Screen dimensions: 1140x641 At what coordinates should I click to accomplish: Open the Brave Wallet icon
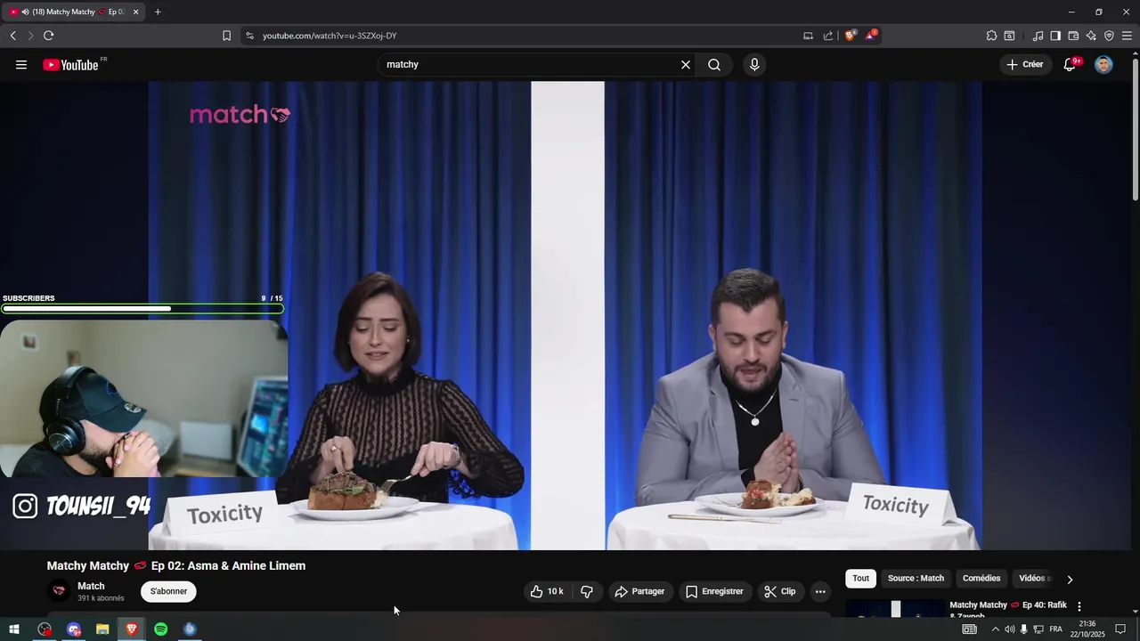click(1073, 36)
